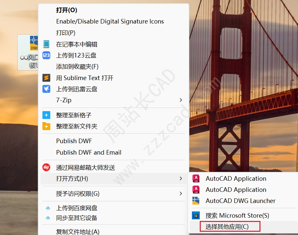Choose 同步至其它设备 option
Viewport: 298px width, 235px height.
(x=77, y=218)
